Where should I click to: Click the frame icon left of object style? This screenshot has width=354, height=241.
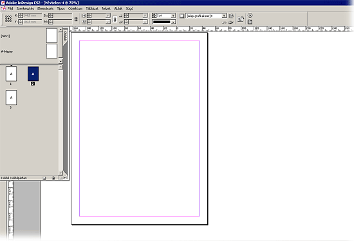[182, 16]
